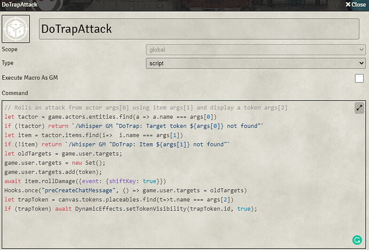Click the line 'let trapToken = canvas.tokens.placeables.find'
Screen dimensions: 369x250
click(119, 199)
